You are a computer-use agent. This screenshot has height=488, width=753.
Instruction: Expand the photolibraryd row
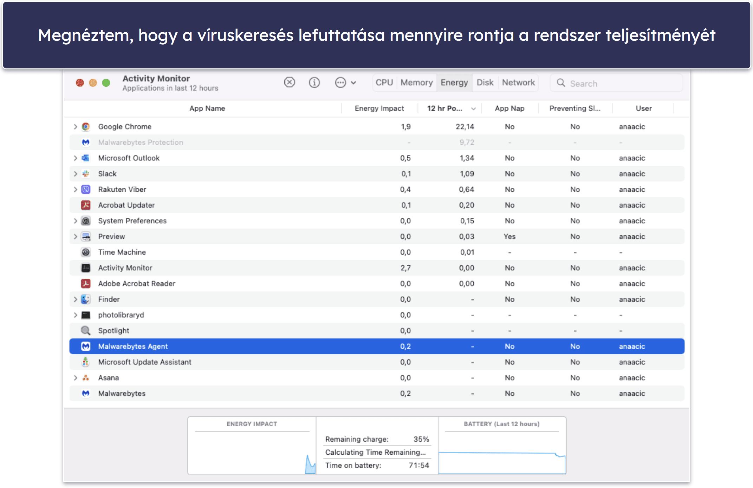click(x=75, y=315)
